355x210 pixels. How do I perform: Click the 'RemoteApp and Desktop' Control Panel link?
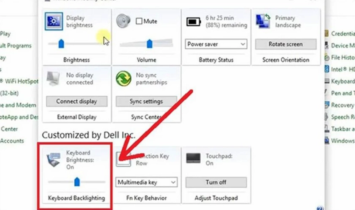click(19, 117)
